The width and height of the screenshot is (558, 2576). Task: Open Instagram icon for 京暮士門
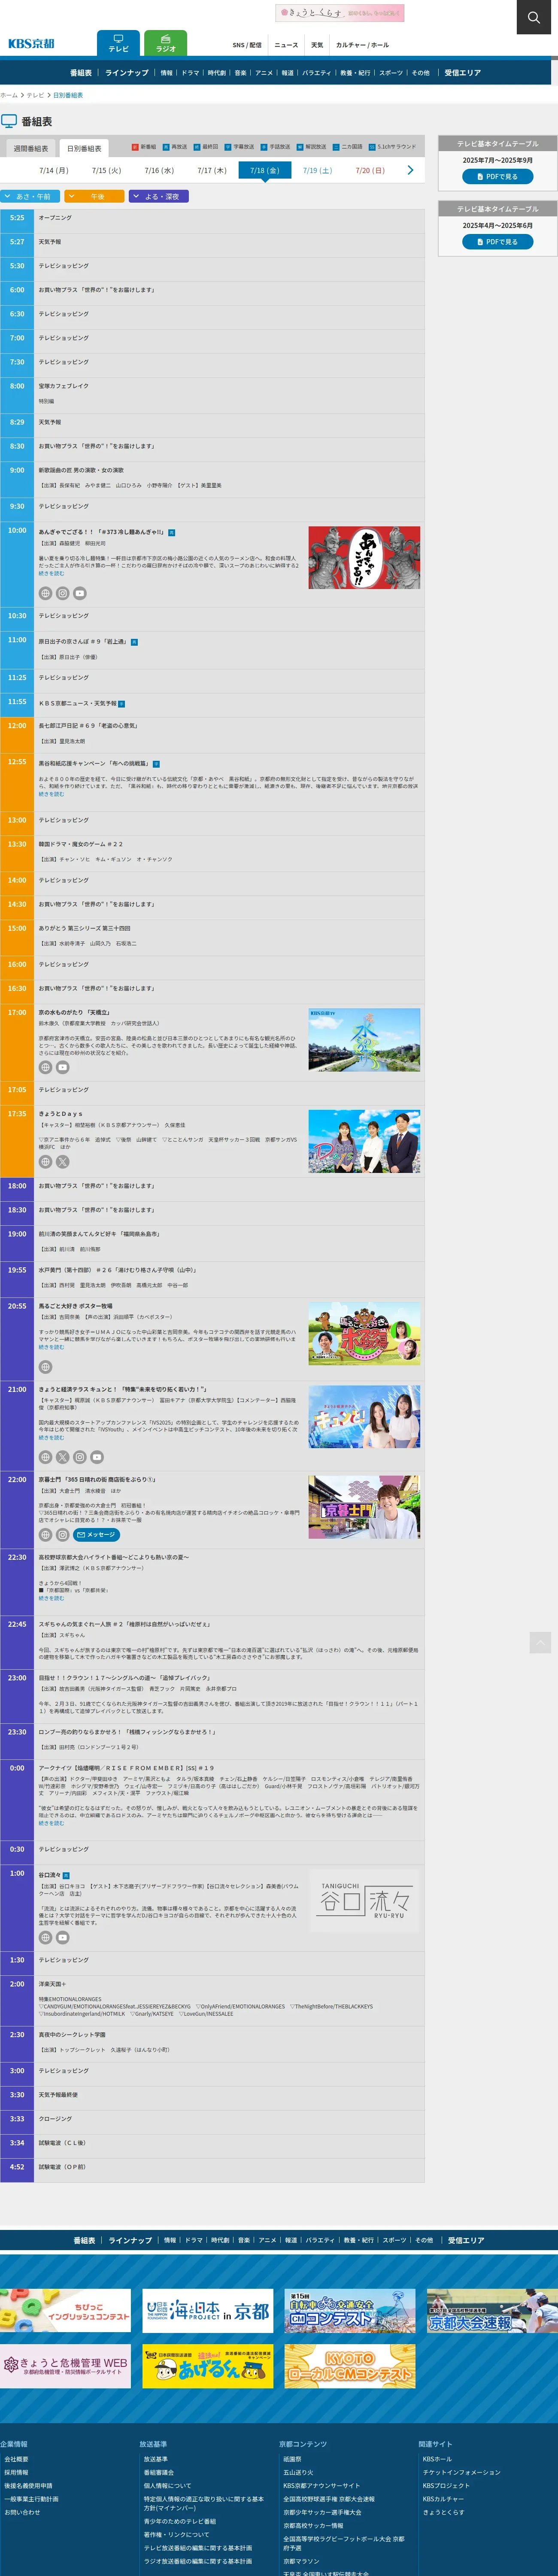tap(62, 1534)
